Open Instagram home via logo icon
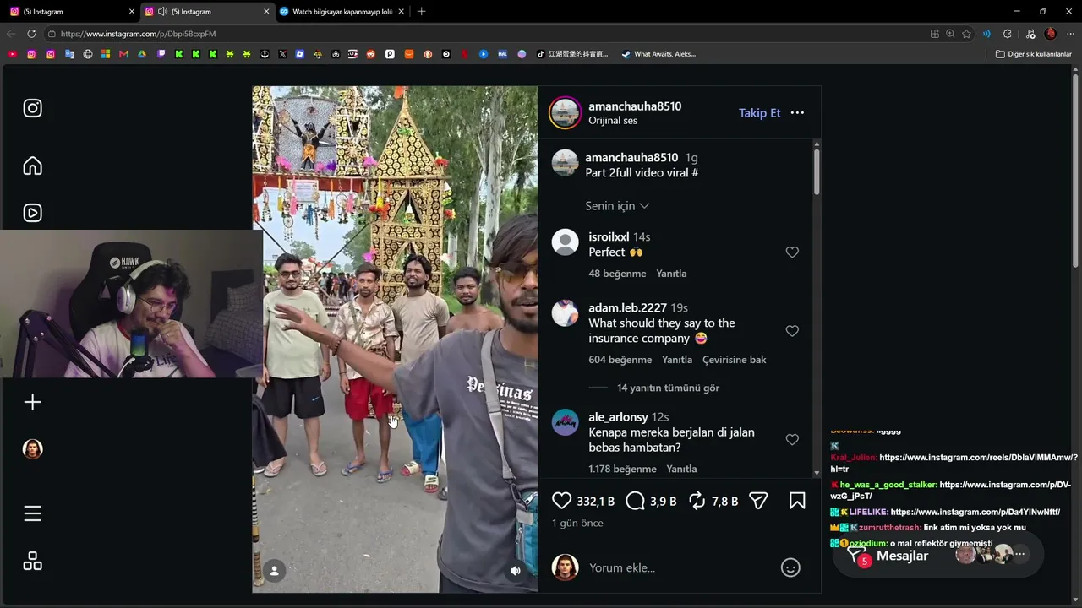The image size is (1082, 608). 32,108
